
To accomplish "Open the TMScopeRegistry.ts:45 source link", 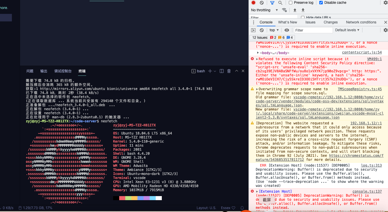I will click(360, 89).
